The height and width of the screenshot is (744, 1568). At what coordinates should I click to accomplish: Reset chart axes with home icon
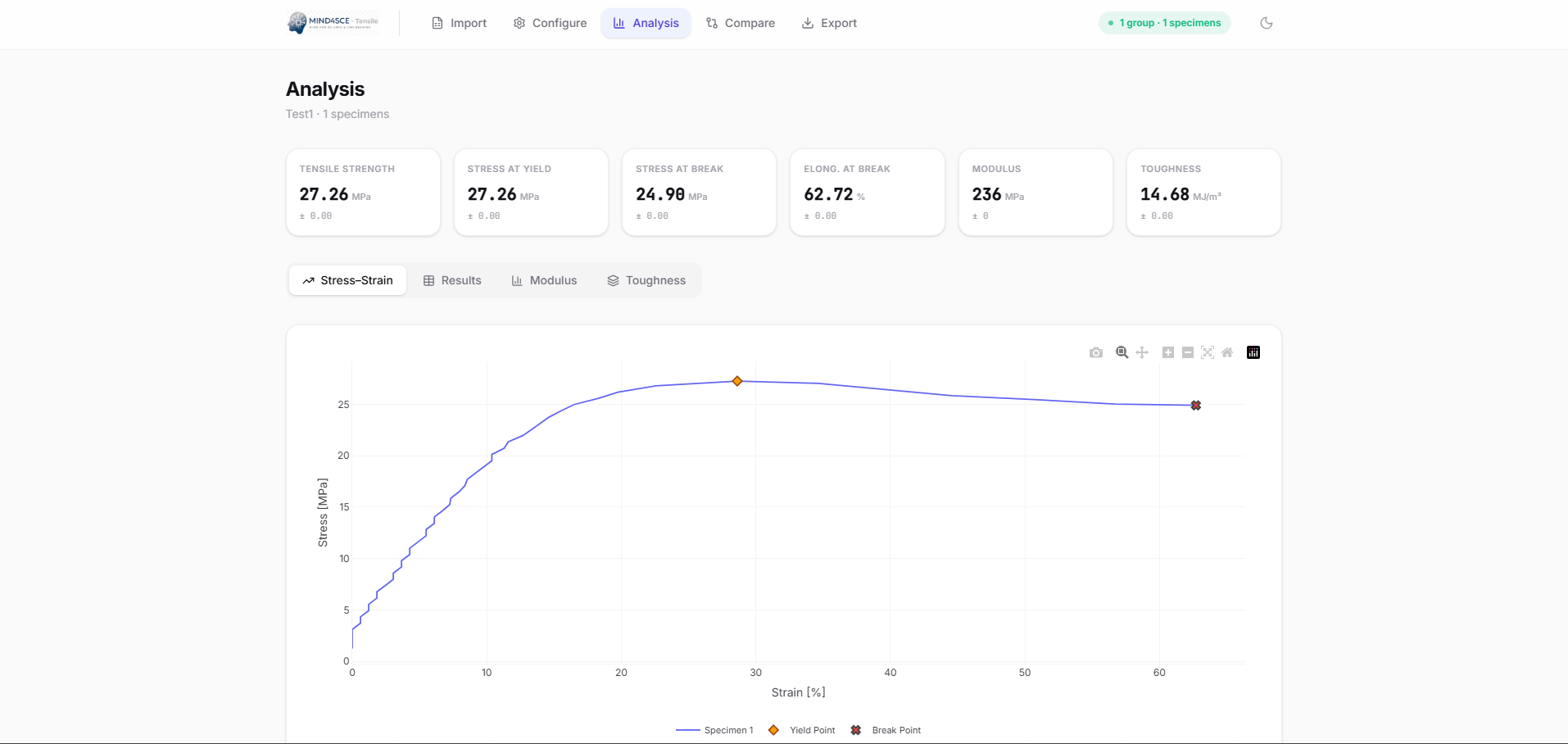tap(1226, 352)
